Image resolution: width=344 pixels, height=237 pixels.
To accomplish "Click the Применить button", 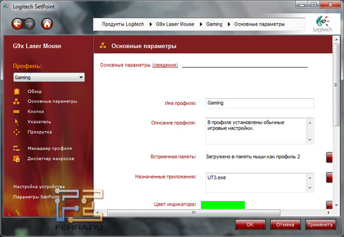I will click(320, 224).
